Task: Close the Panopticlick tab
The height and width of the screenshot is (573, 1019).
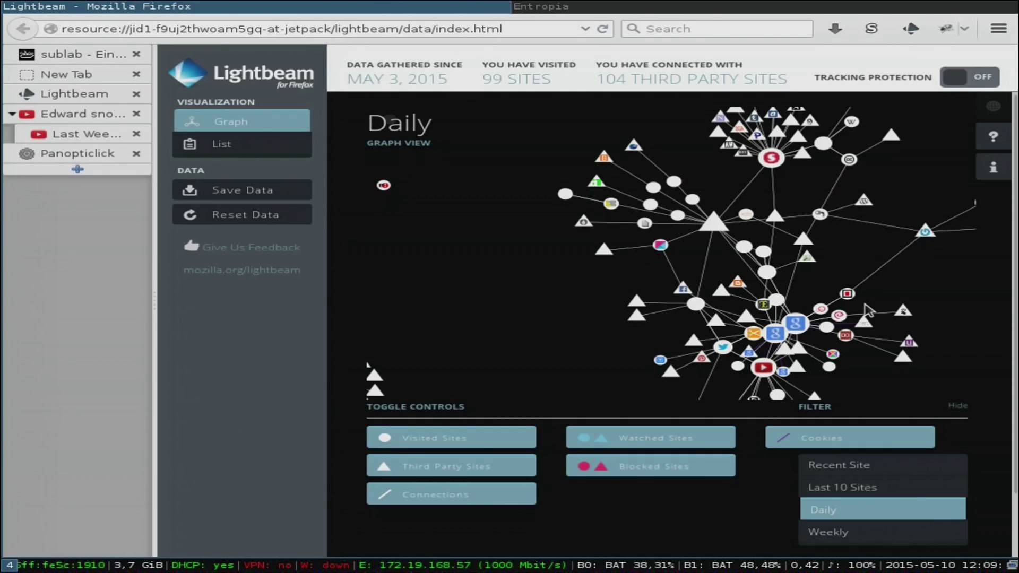Action: (x=136, y=153)
